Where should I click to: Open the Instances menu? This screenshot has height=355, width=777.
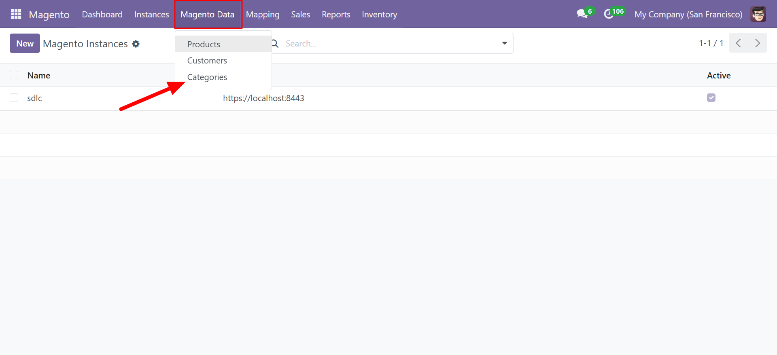[x=152, y=14]
